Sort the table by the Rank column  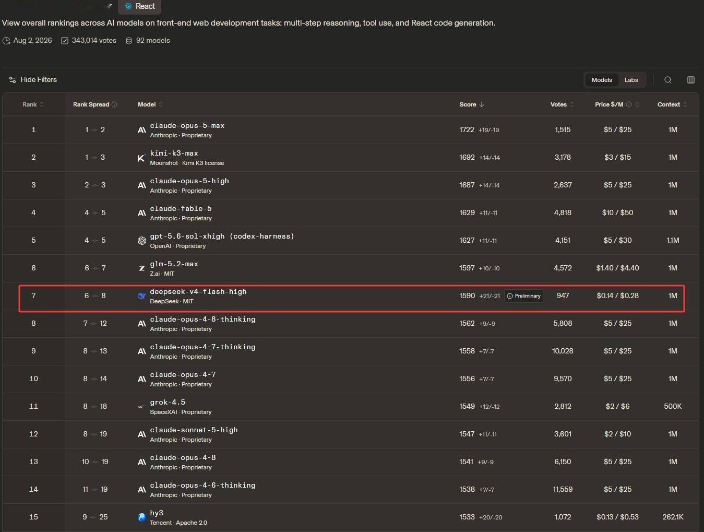point(33,104)
